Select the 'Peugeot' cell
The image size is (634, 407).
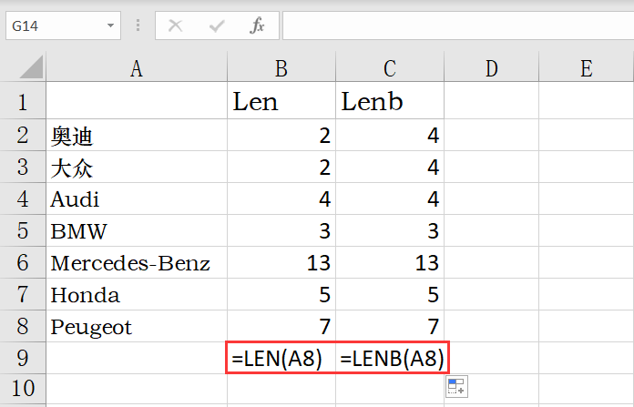point(137,326)
